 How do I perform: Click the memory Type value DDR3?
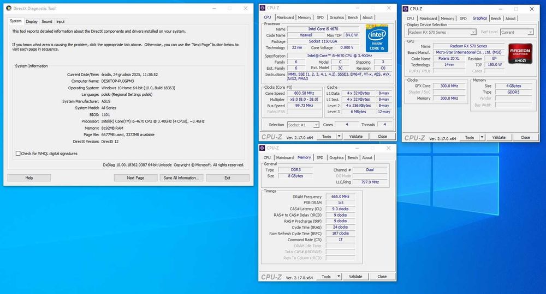tap(295, 170)
